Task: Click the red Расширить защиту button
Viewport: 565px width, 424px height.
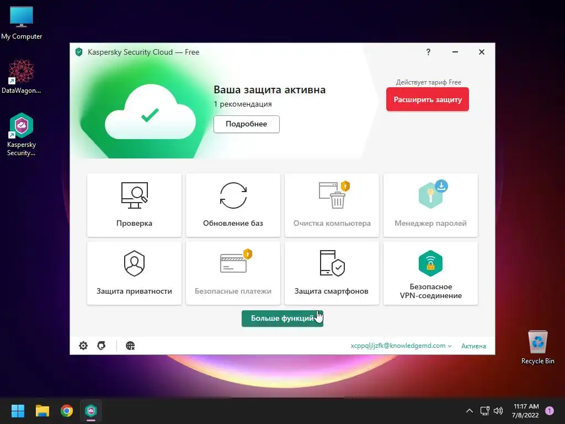Action: pos(428,99)
